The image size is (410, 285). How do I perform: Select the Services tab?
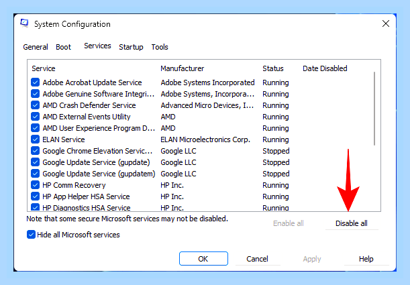(x=97, y=46)
